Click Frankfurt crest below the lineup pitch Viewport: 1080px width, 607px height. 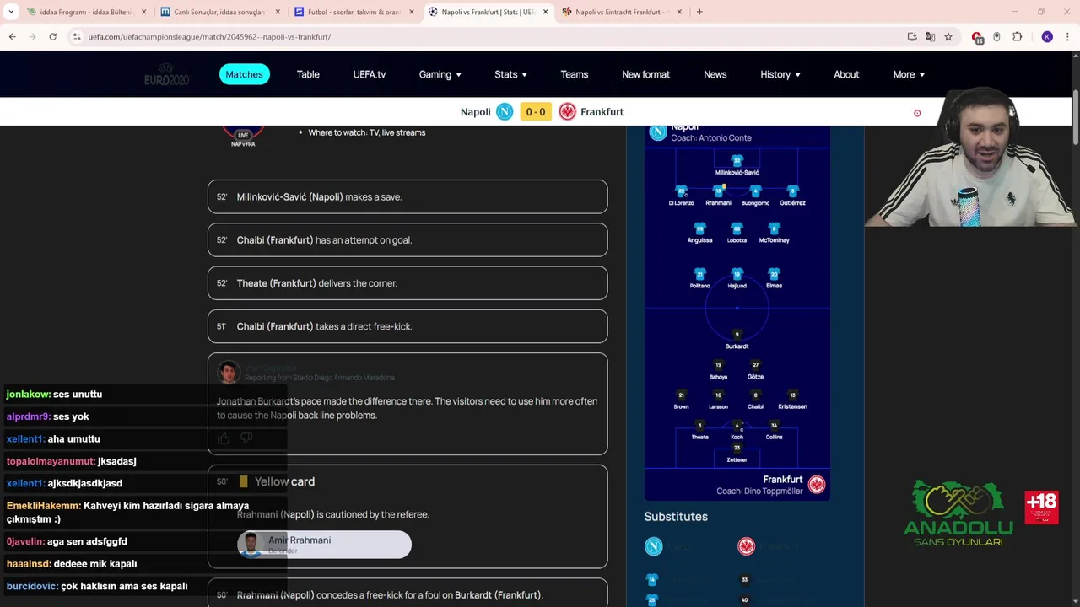(x=816, y=485)
